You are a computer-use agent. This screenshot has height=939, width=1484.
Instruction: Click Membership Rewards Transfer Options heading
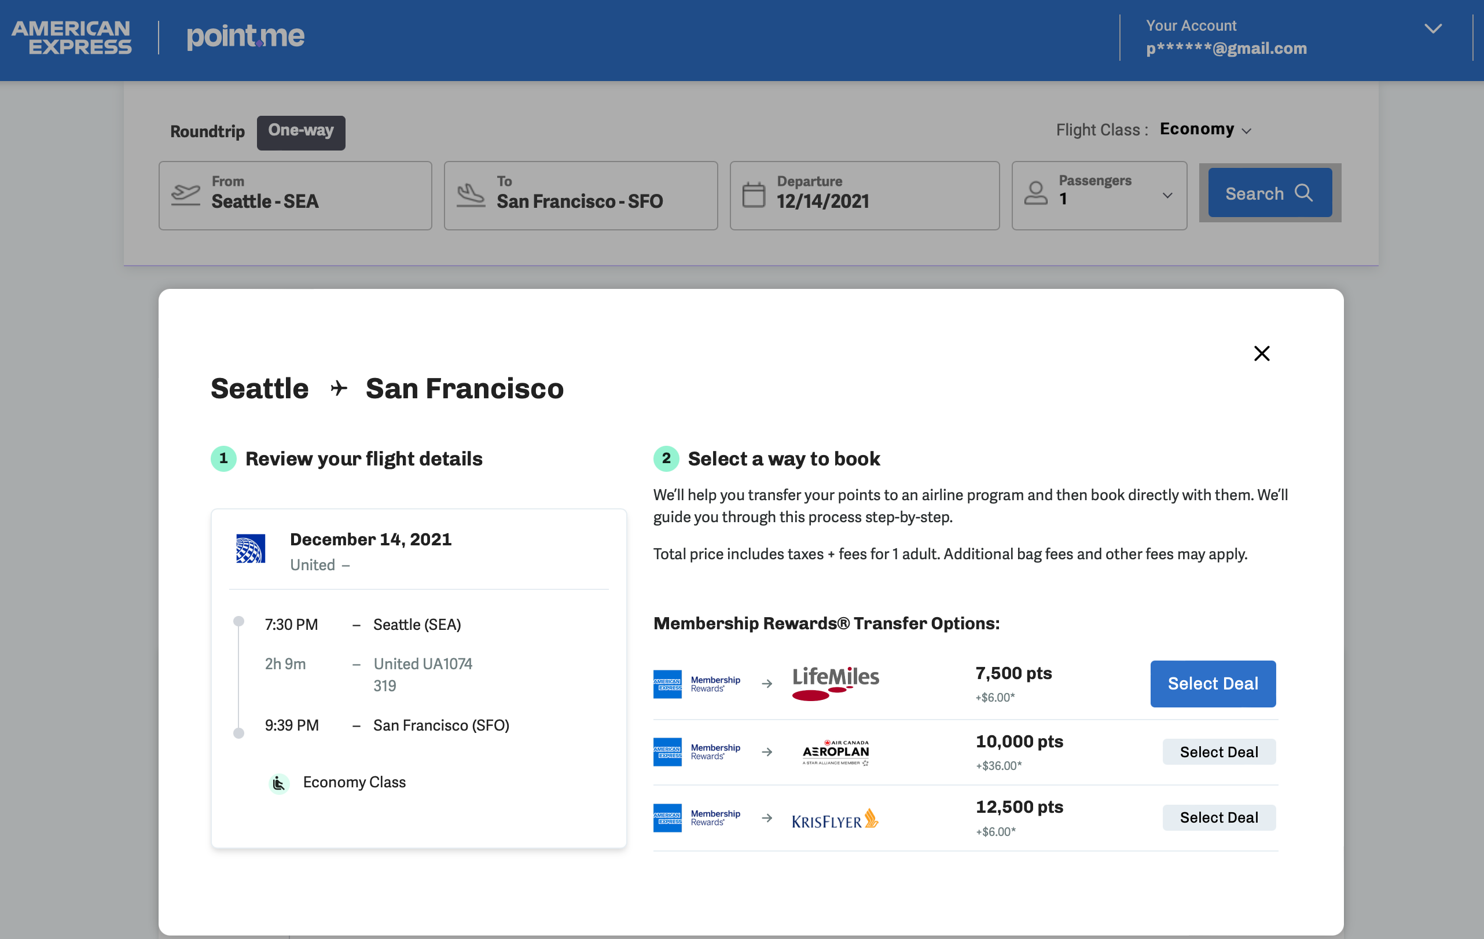click(826, 623)
